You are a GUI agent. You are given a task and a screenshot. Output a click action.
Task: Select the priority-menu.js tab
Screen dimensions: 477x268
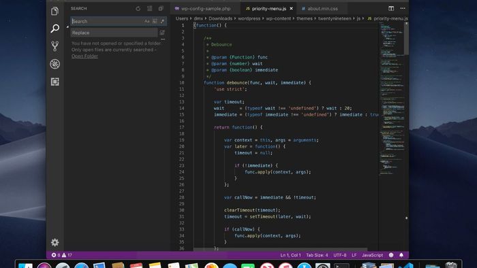268,8
